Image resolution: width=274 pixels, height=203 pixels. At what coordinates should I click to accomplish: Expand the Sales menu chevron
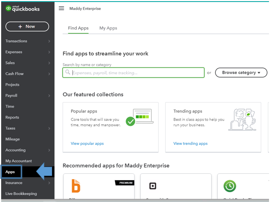point(49,63)
